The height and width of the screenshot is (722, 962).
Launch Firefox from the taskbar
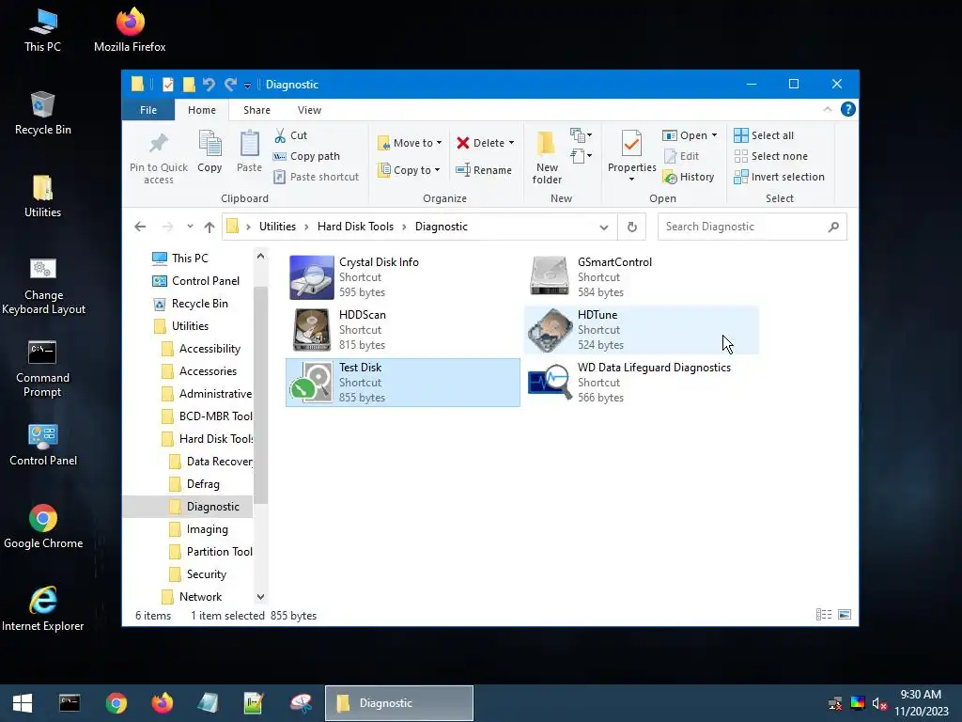[x=162, y=703]
